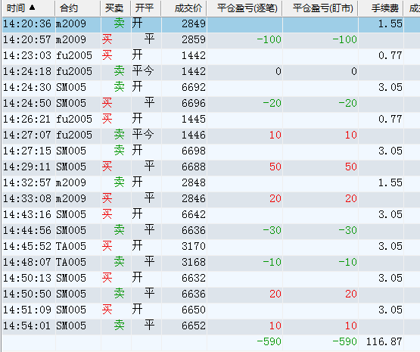This screenshot has height=352, width=420.
Task: Select the time cell 14:27:07
Action: point(26,135)
